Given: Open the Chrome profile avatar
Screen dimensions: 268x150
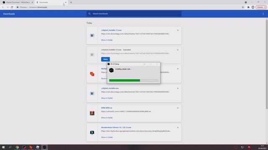Looking at the screenshot, I should pyautogui.click(x=253, y=7).
